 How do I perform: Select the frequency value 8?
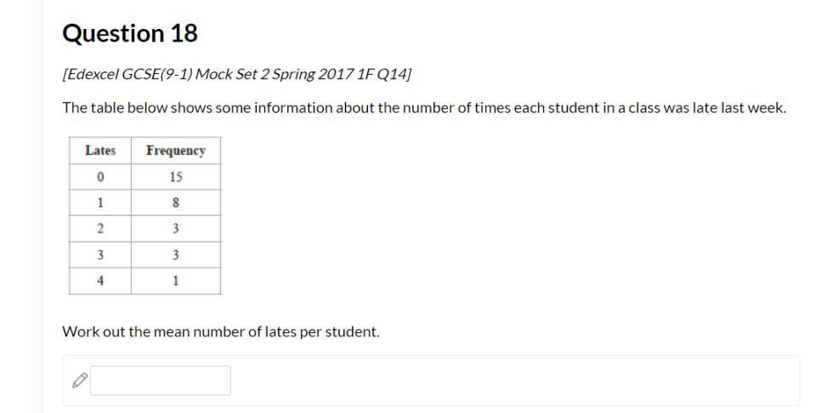176,202
